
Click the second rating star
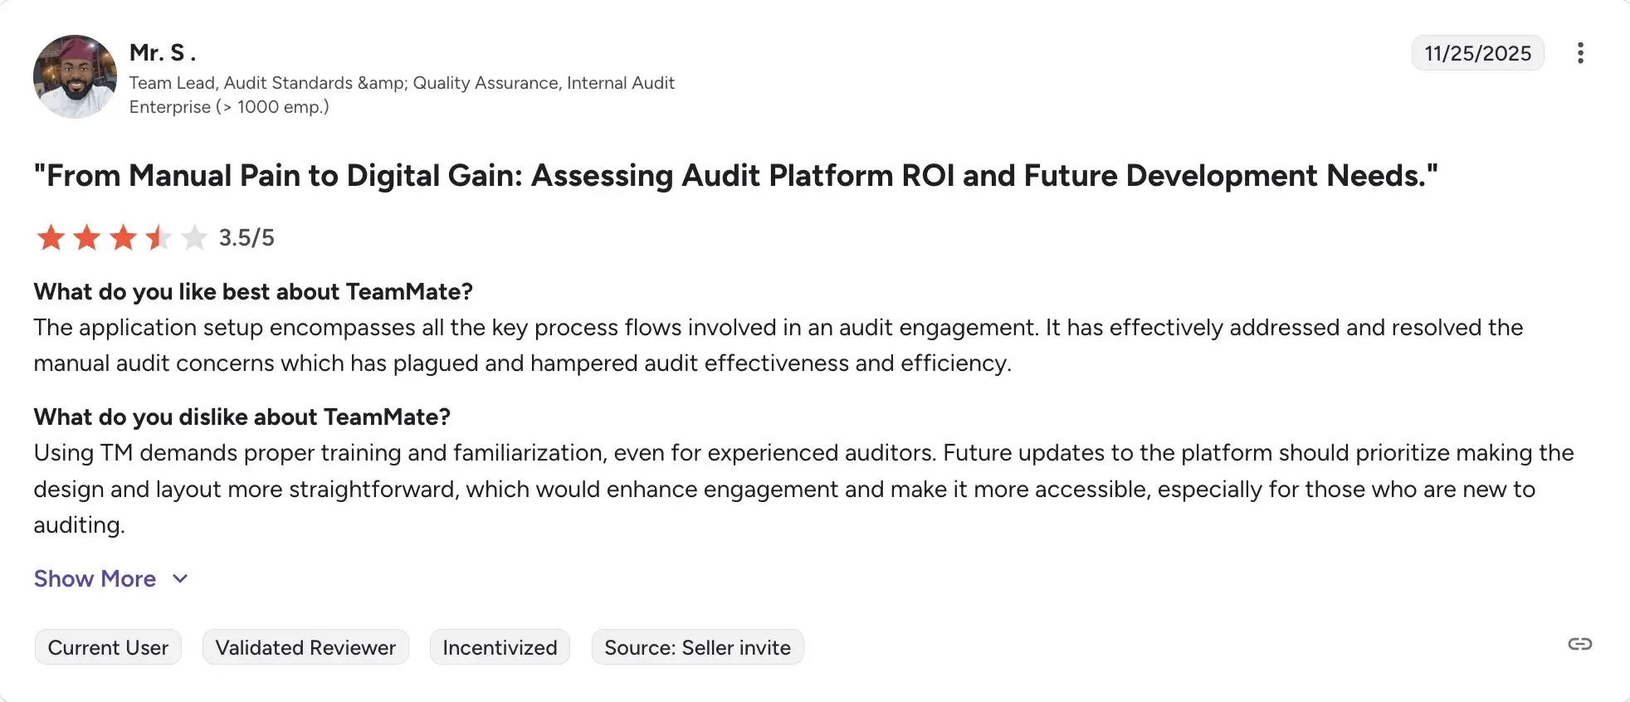tap(85, 237)
